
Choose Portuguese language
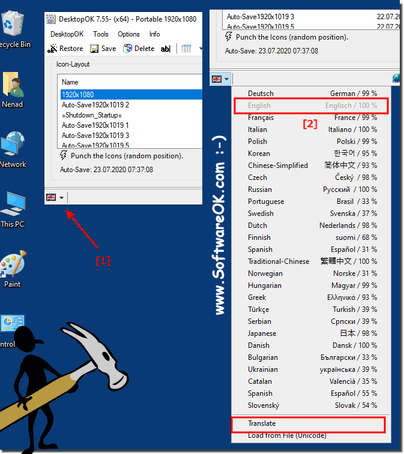(312, 202)
